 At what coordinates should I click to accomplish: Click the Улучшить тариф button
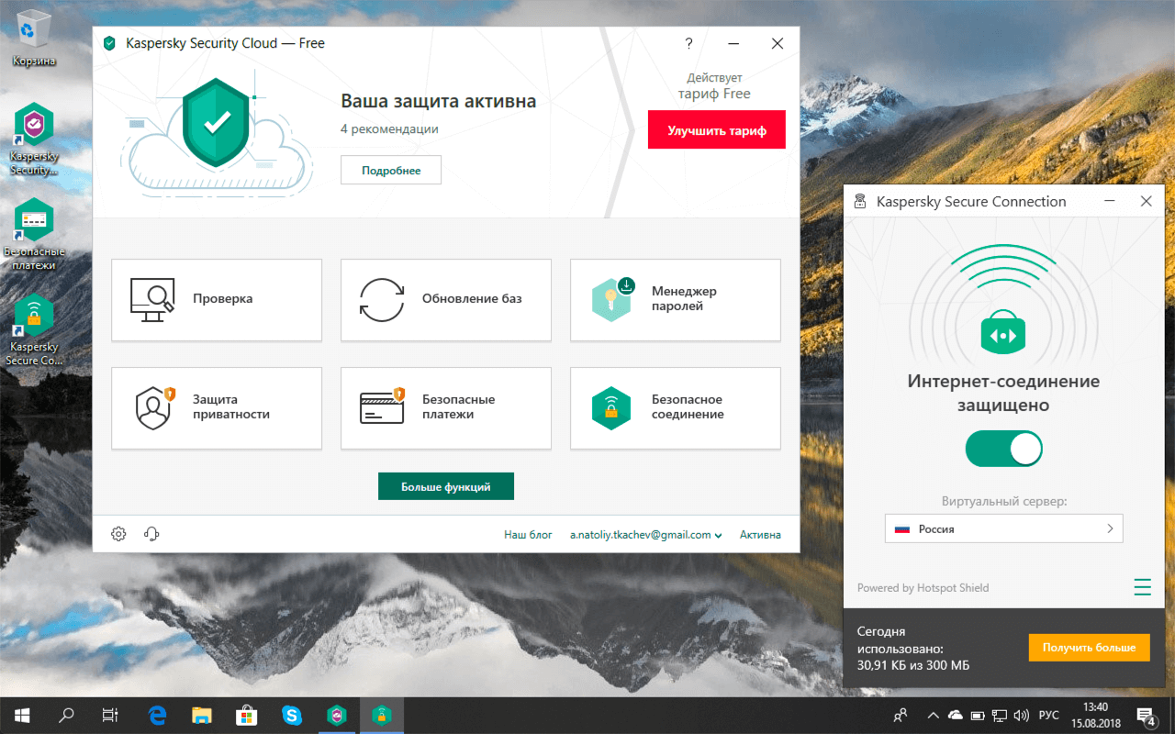pos(717,130)
